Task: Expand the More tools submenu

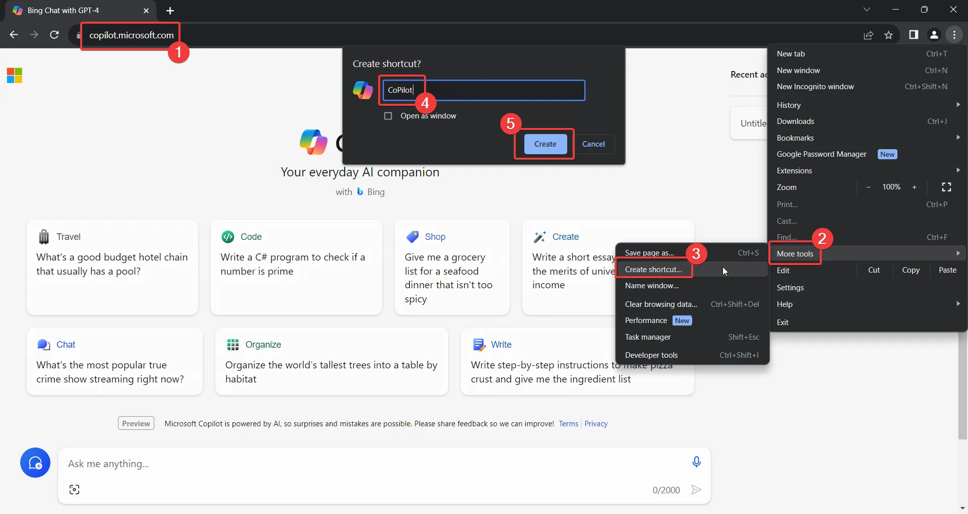Action: [x=868, y=253]
